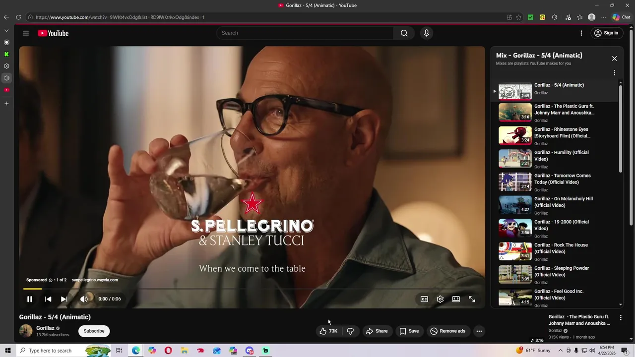Play The Plastic Guru from the mix

click(555, 113)
